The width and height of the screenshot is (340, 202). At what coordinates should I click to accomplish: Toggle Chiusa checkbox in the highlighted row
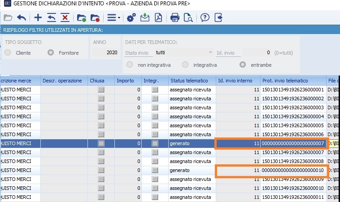point(101,143)
